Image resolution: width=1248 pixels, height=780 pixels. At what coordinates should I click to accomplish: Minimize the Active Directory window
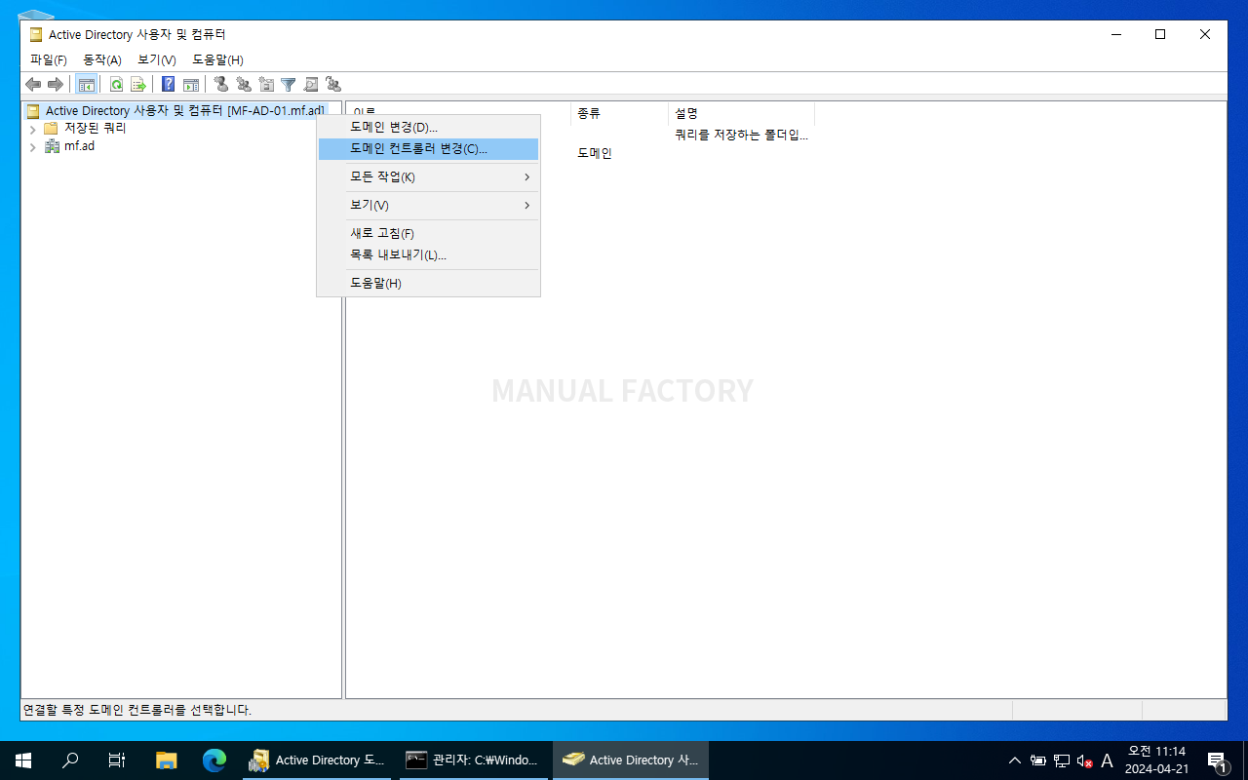(x=1115, y=34)
